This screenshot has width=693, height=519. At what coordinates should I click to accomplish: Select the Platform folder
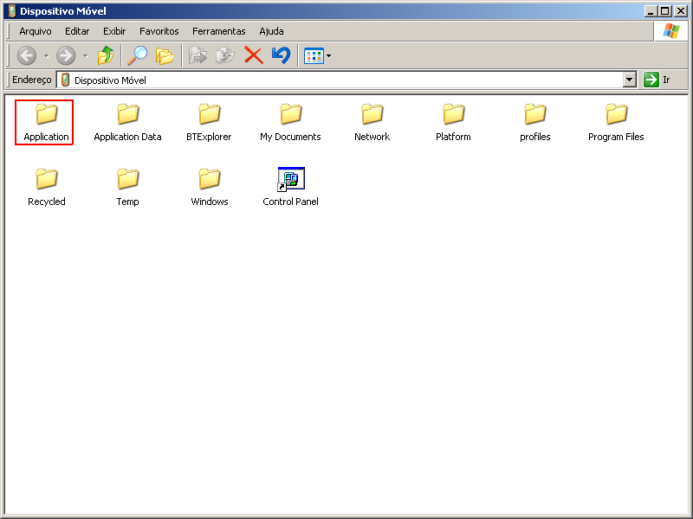pyautogui.click(x=453, y=122)
